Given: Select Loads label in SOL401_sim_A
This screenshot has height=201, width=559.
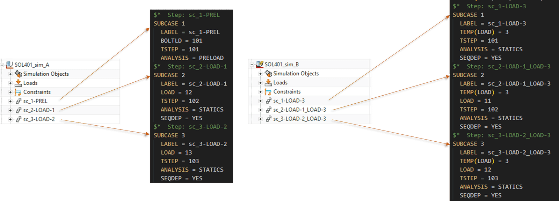Looking at the screenshot, I should click(x=30, y=83).
